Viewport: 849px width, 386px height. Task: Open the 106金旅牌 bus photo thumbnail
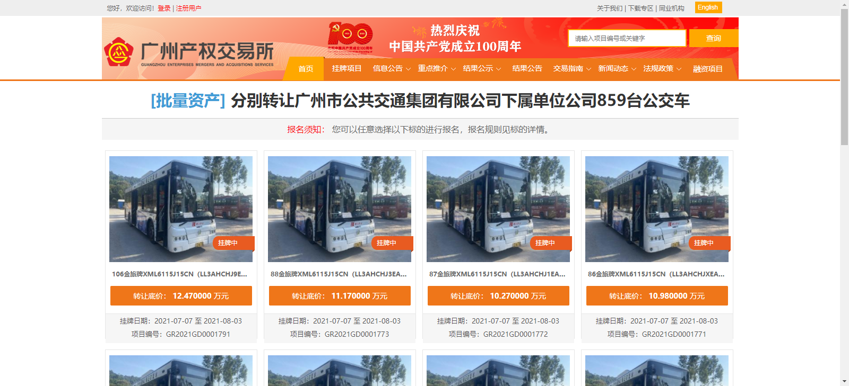tap(181, 209)
